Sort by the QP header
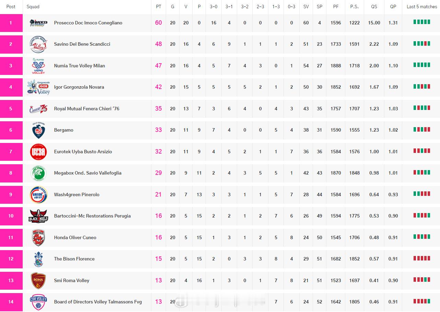440x312 pixels. click(393, 7)
